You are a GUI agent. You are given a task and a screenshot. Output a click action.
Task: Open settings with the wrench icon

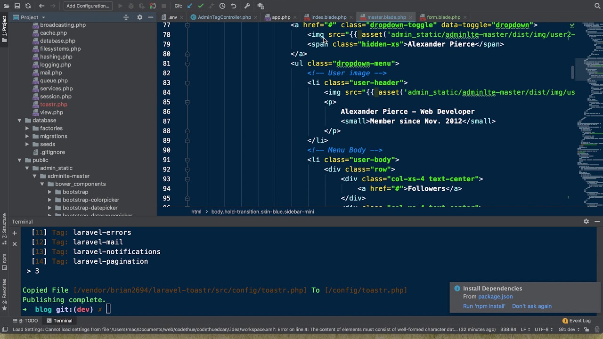(x=247, y=6)
